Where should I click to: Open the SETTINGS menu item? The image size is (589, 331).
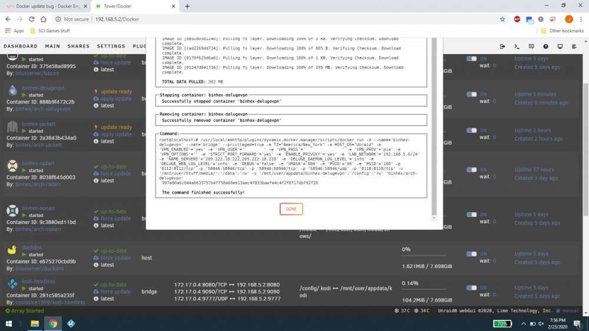click(x=111, y=46)
